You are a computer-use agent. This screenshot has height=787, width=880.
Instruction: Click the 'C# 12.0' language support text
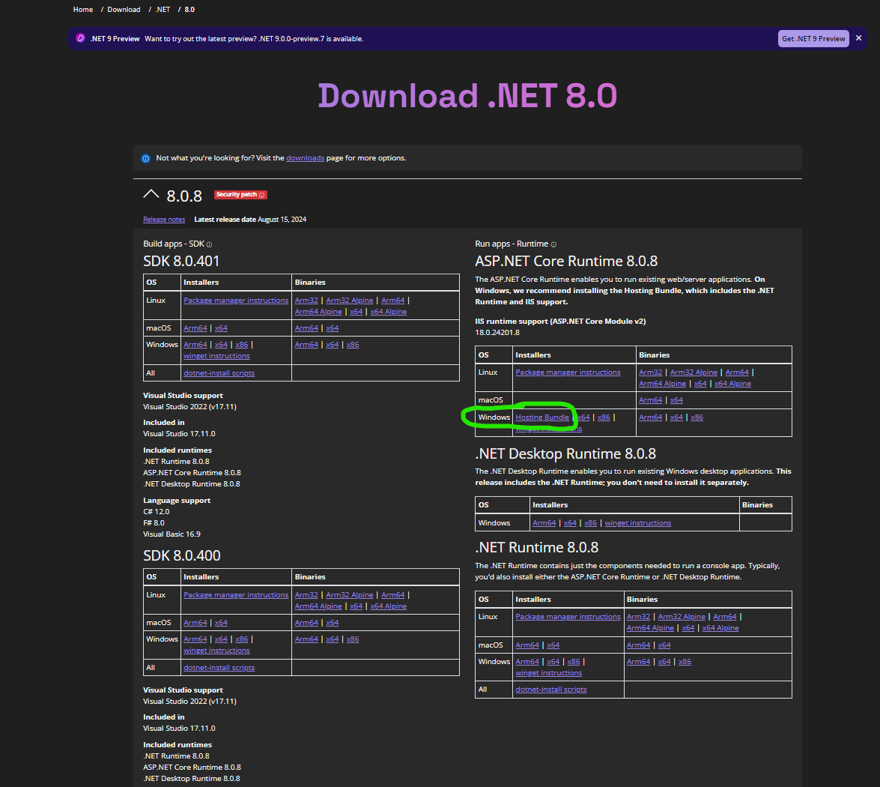point(156,512)
